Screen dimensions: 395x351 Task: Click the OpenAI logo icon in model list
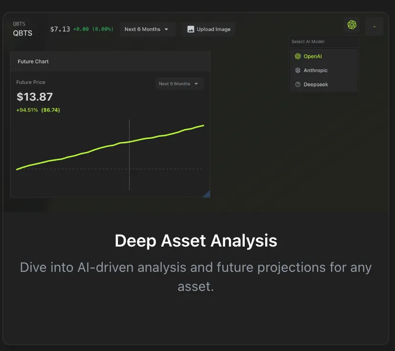point(298,56)
